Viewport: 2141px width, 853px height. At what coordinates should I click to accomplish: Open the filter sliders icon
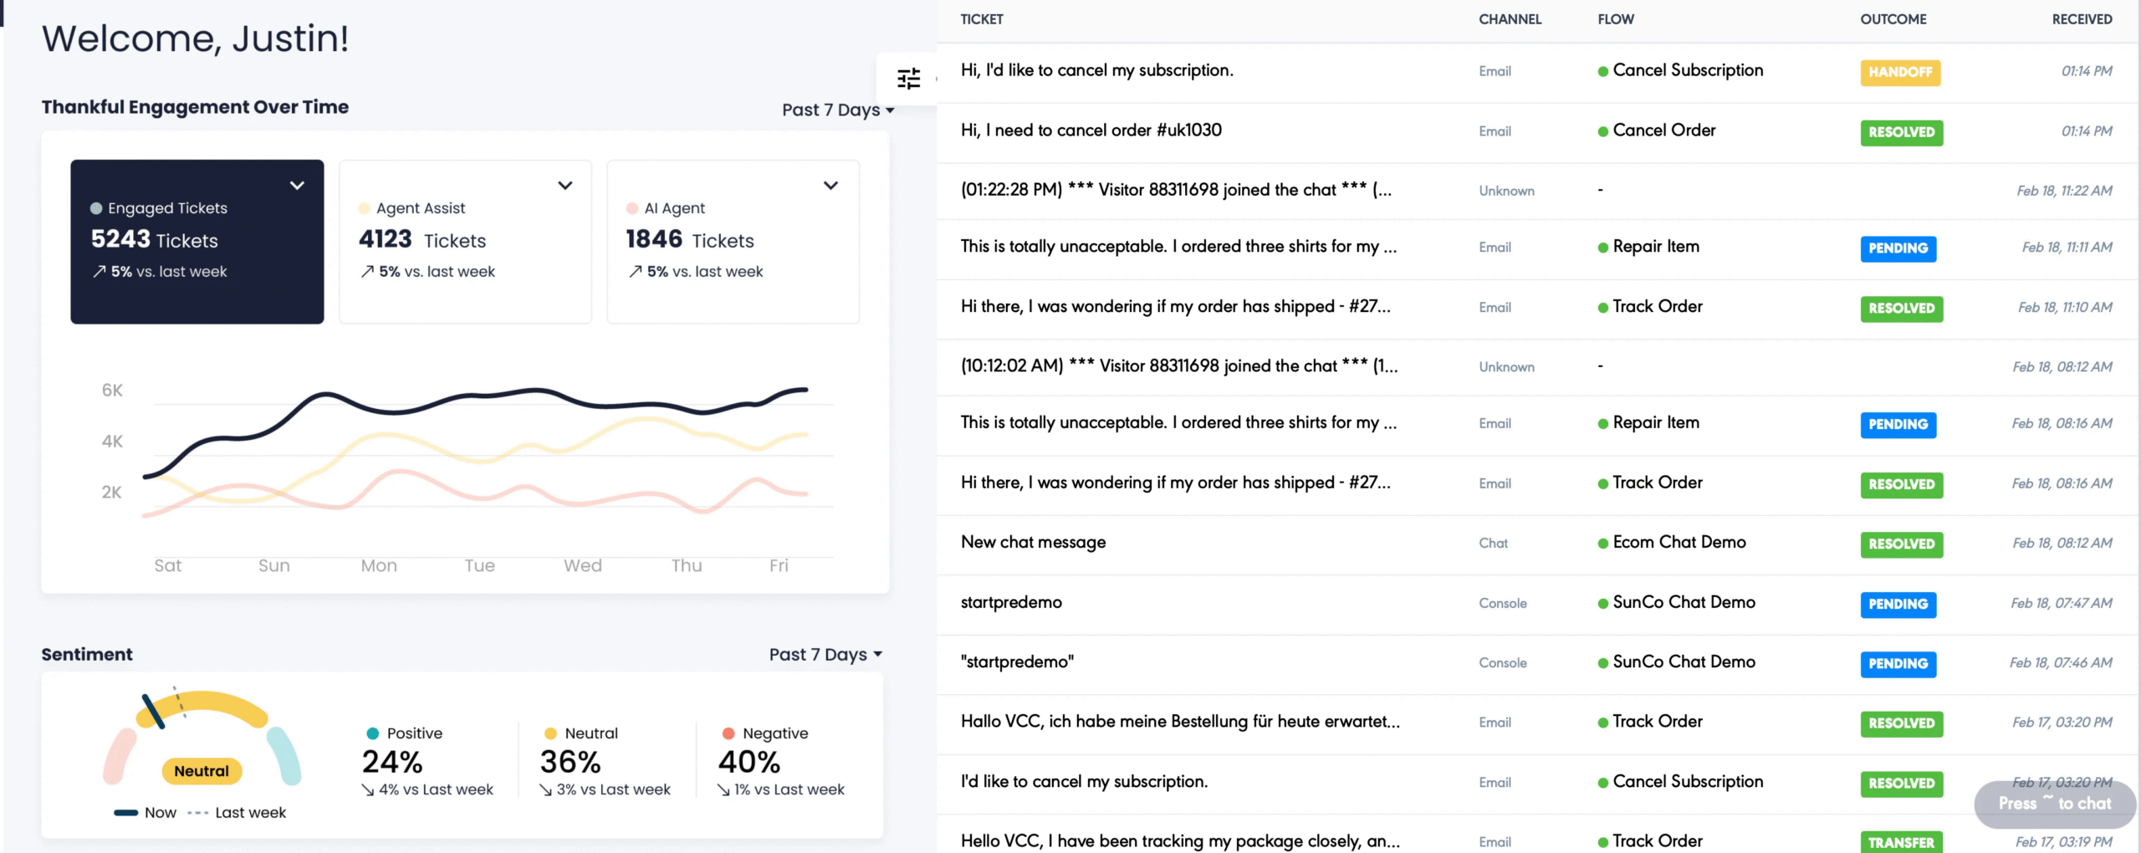pyautogui.click(x=908, y=79)
